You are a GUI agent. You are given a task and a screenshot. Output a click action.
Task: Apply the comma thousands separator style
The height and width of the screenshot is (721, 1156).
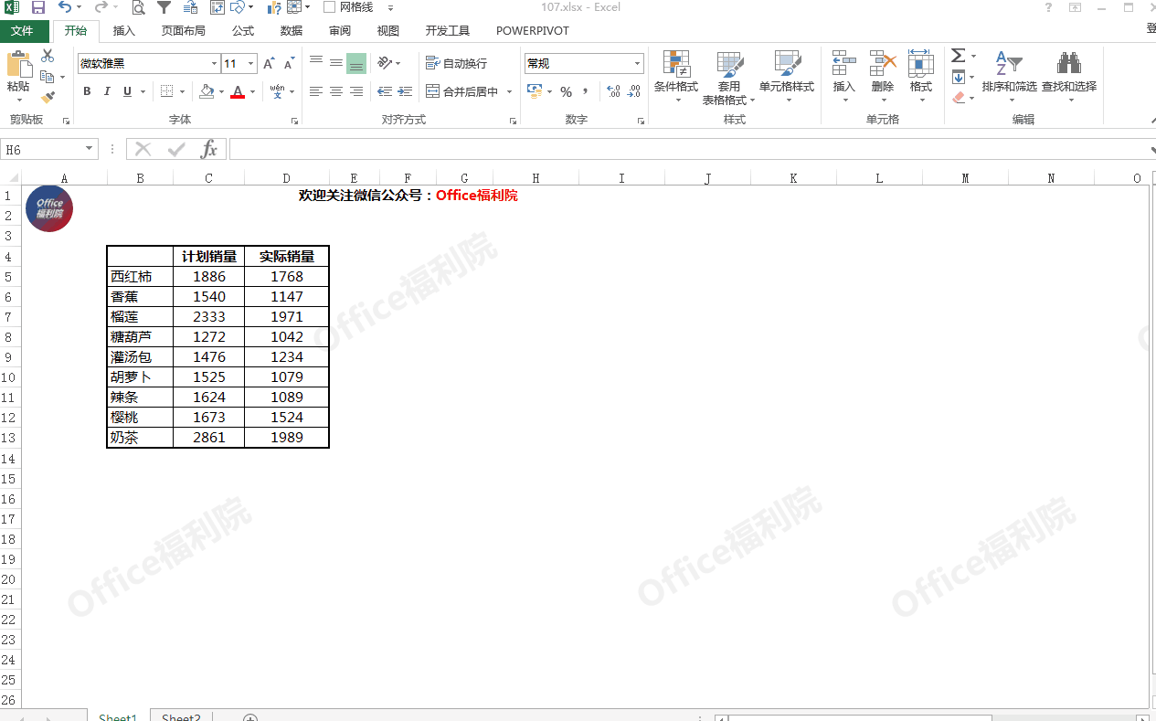(x=586, y=91)
